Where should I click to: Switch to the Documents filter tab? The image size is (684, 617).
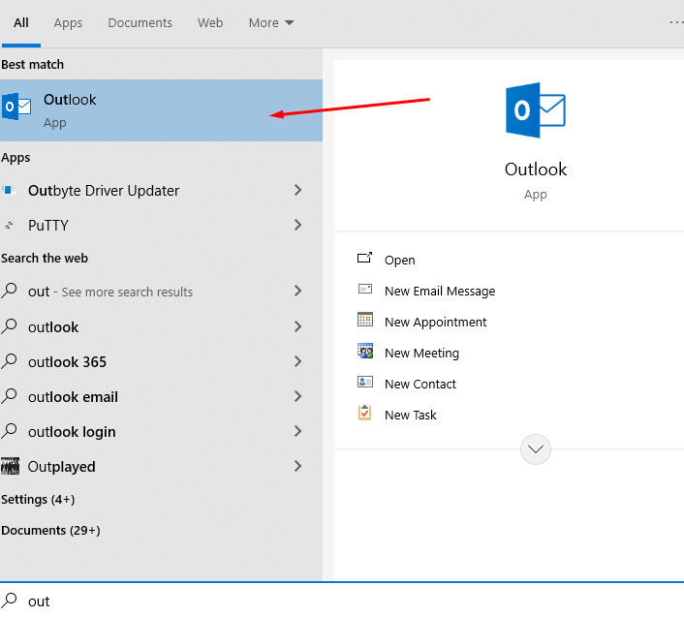pyautogui.click(x=140, y=22)
